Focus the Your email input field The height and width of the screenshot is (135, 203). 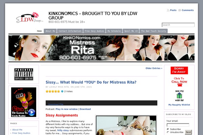coord(178,125)
